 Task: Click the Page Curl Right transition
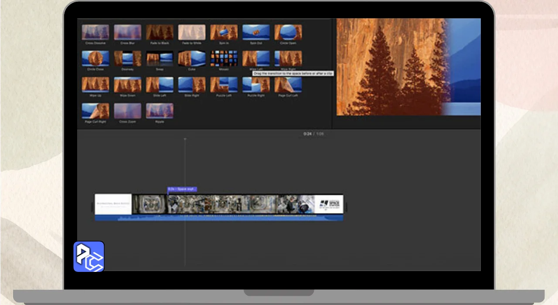click(x=95, y=111)
